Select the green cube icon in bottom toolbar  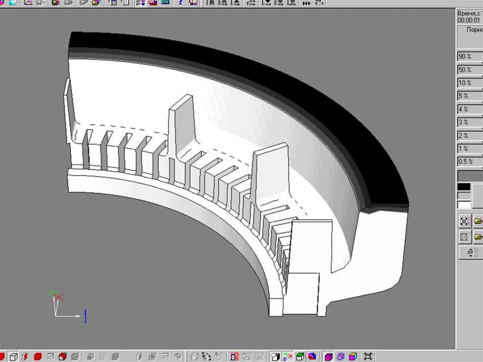300,356
